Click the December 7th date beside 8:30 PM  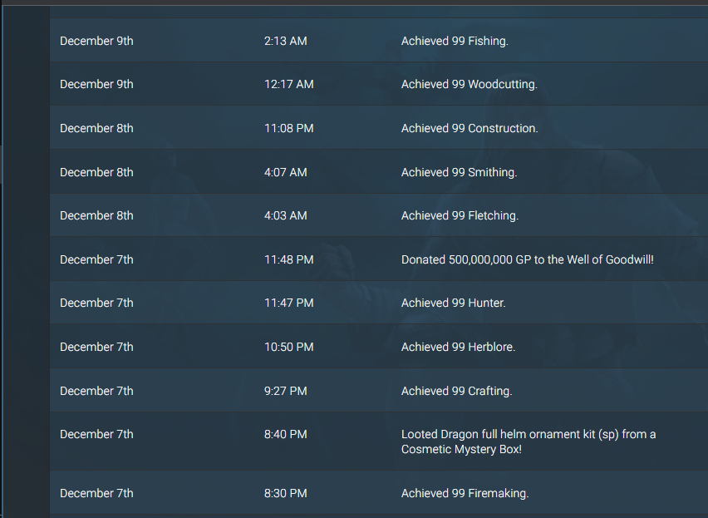[x=96, y=493]
